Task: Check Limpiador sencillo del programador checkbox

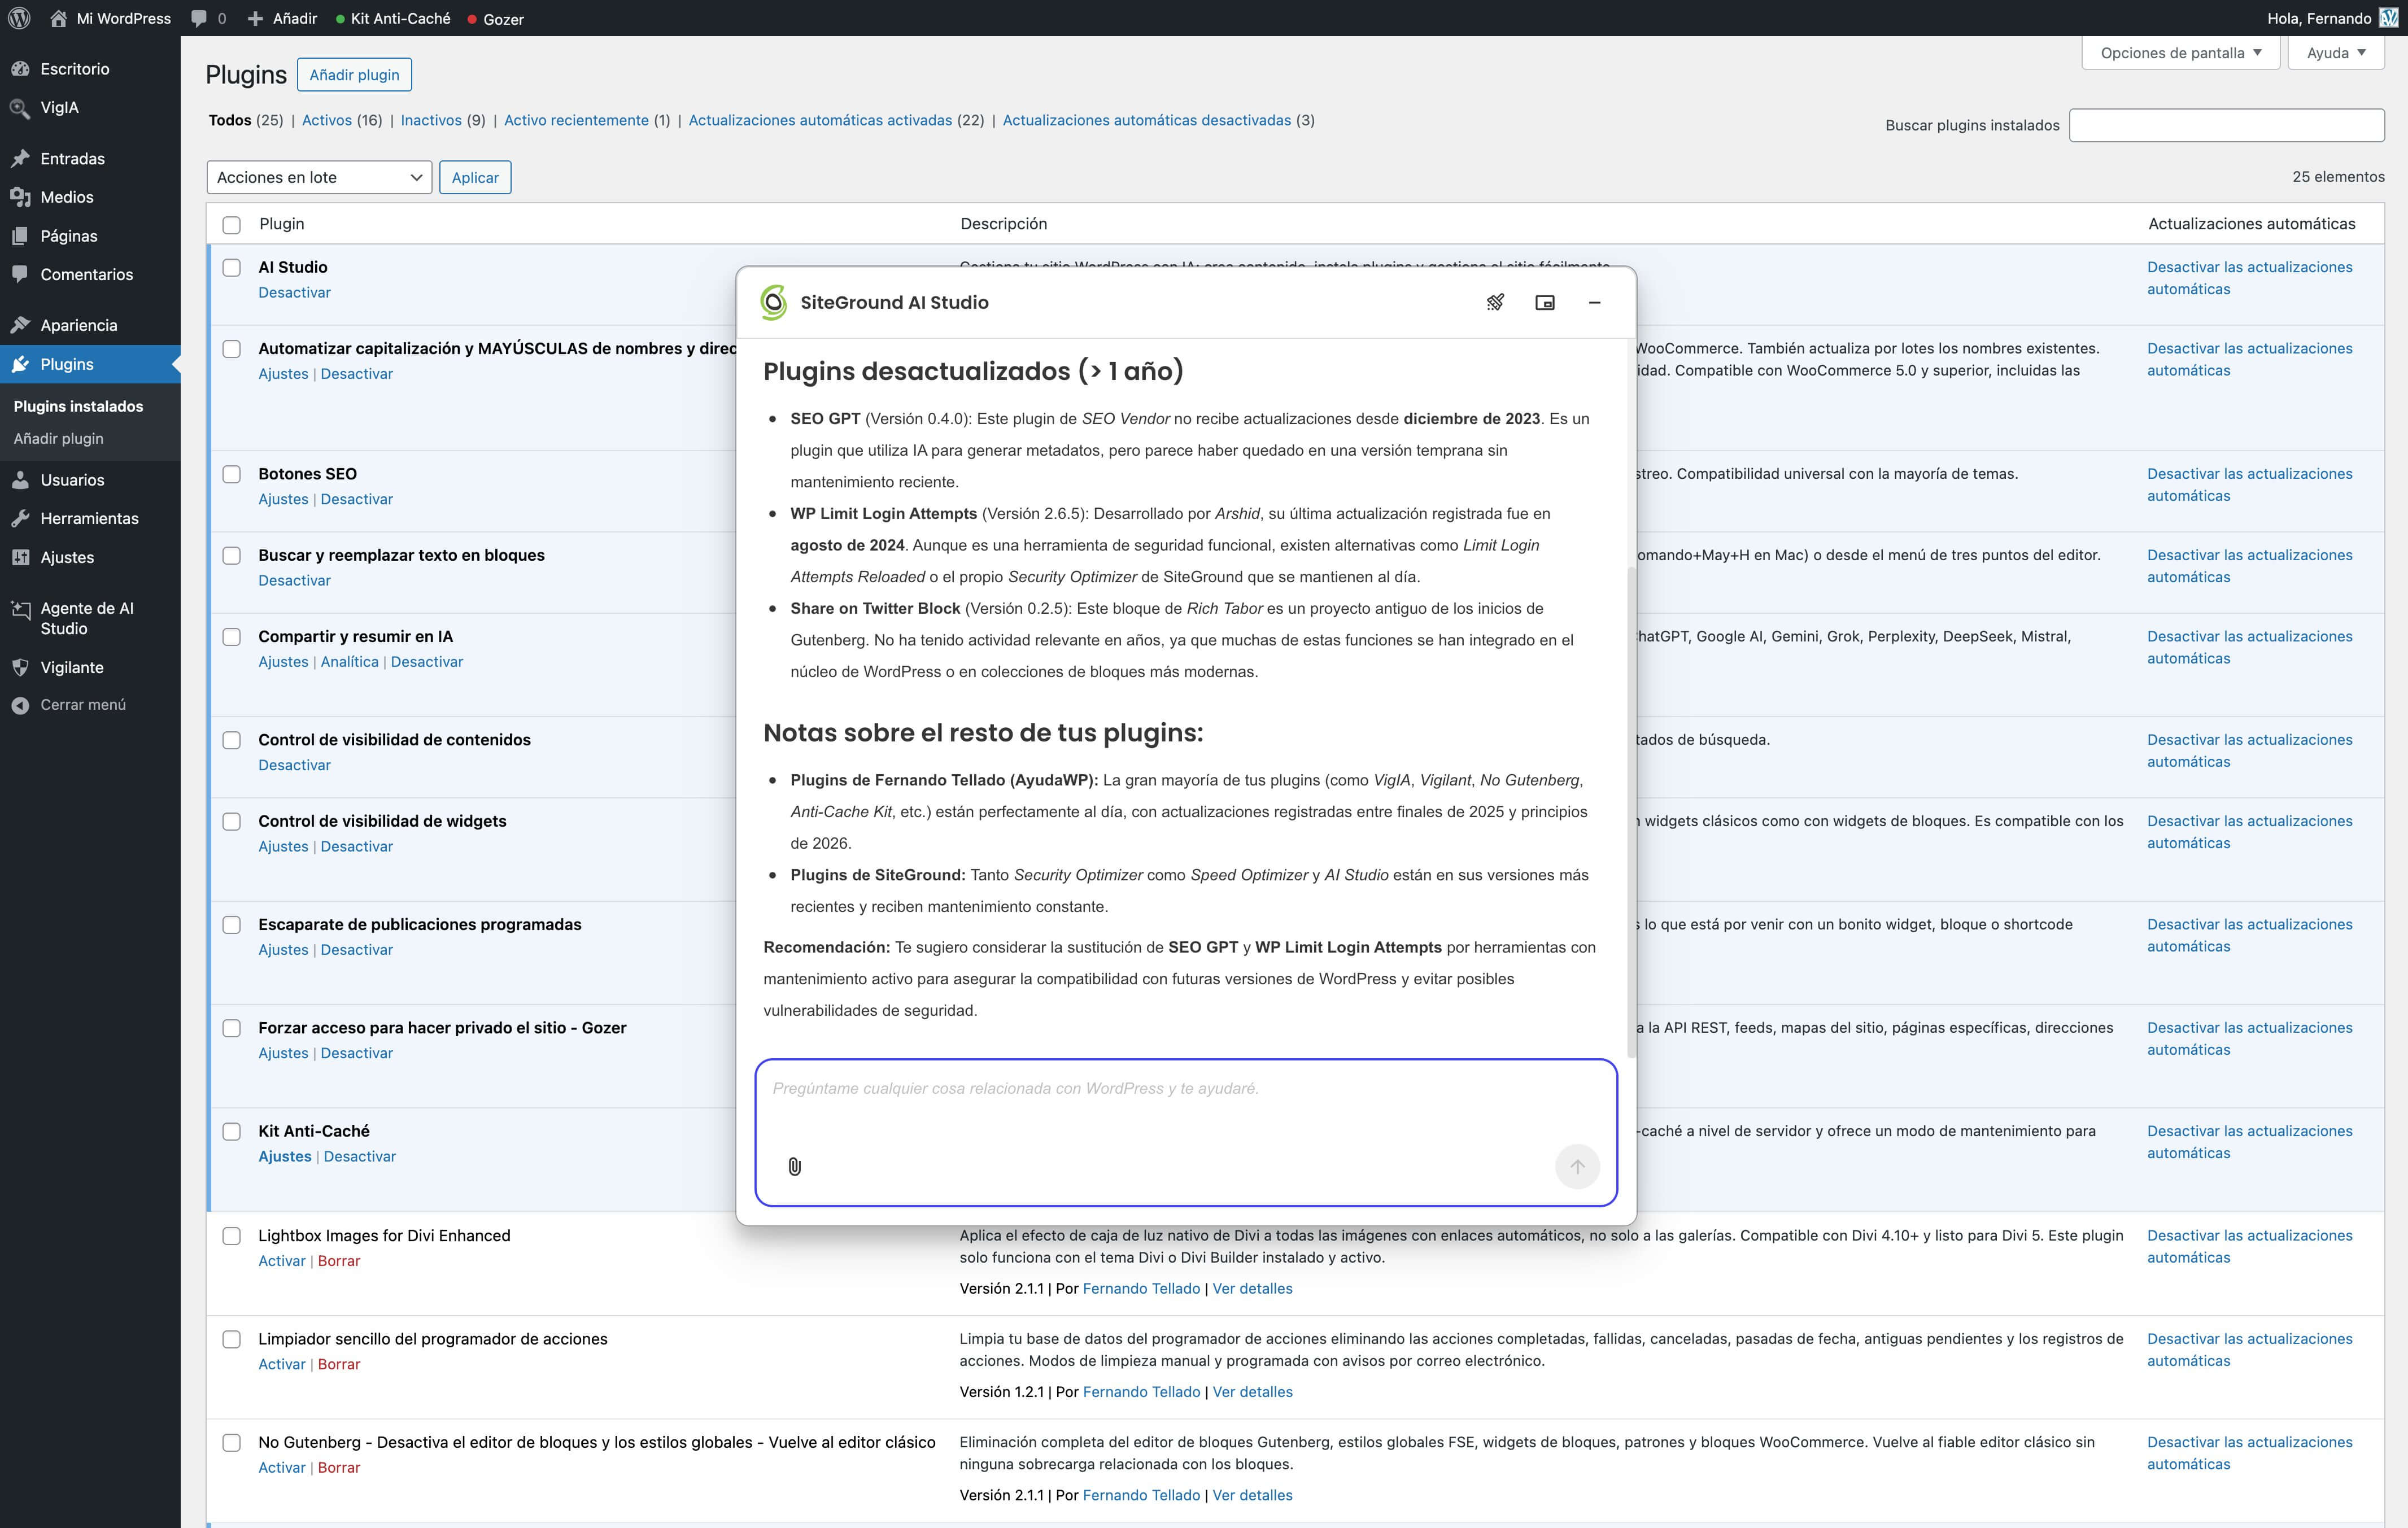Action: (232, 1339)
